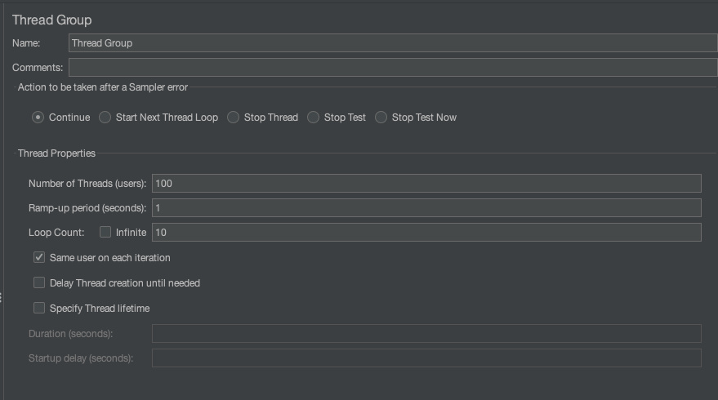Viewport: 718px width, 400px height.
Task: Click the Thread Properties section title
Action: coord(56,153)
